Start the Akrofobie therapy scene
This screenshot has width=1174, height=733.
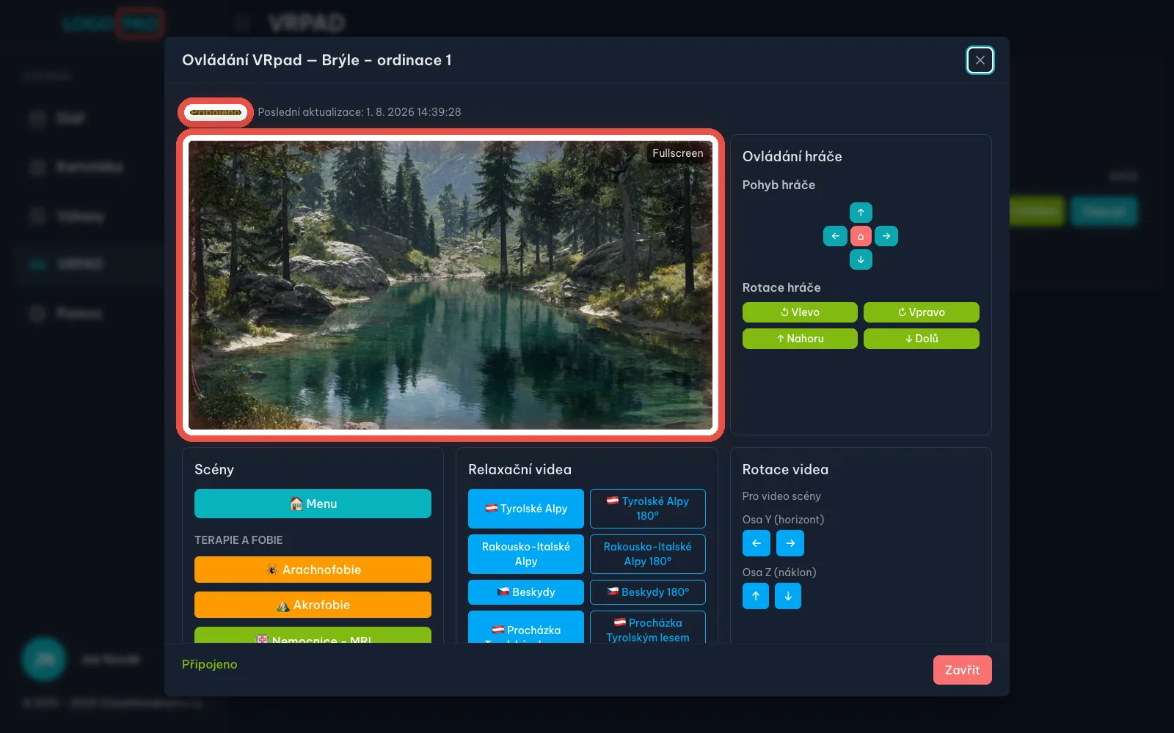tap(313, 605)
